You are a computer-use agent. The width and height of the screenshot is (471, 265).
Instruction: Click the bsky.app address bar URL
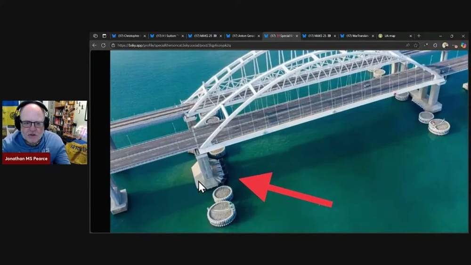[x=174, y=45]
